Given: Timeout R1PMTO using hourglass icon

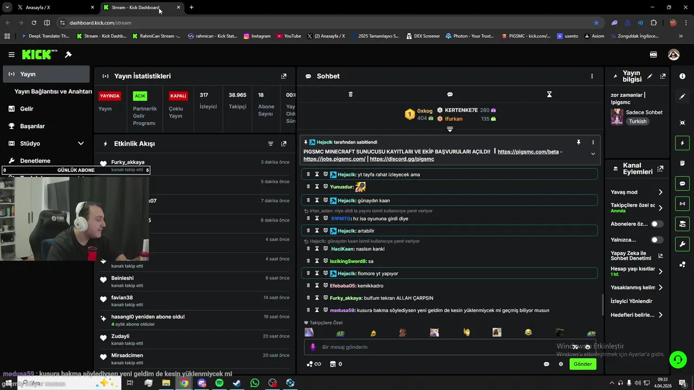Looking at the screenshot, I should [x=317, y=218].
